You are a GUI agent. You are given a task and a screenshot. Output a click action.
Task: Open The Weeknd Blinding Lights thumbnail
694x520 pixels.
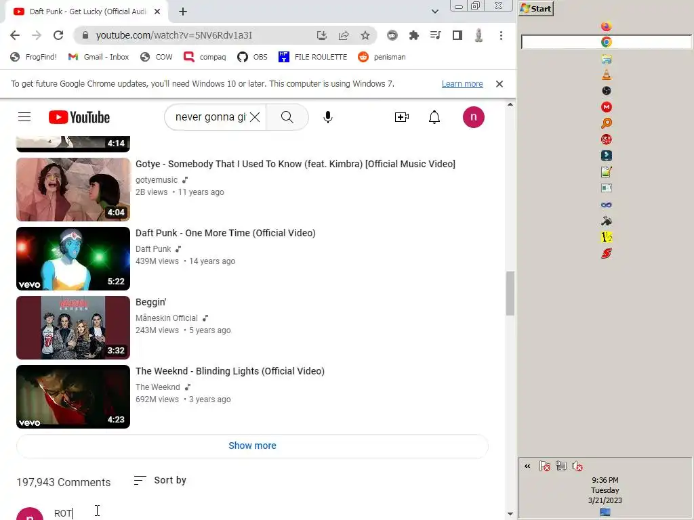(x=73, y=397)
